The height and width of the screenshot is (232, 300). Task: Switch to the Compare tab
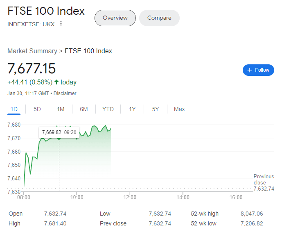tap(159, 18)
